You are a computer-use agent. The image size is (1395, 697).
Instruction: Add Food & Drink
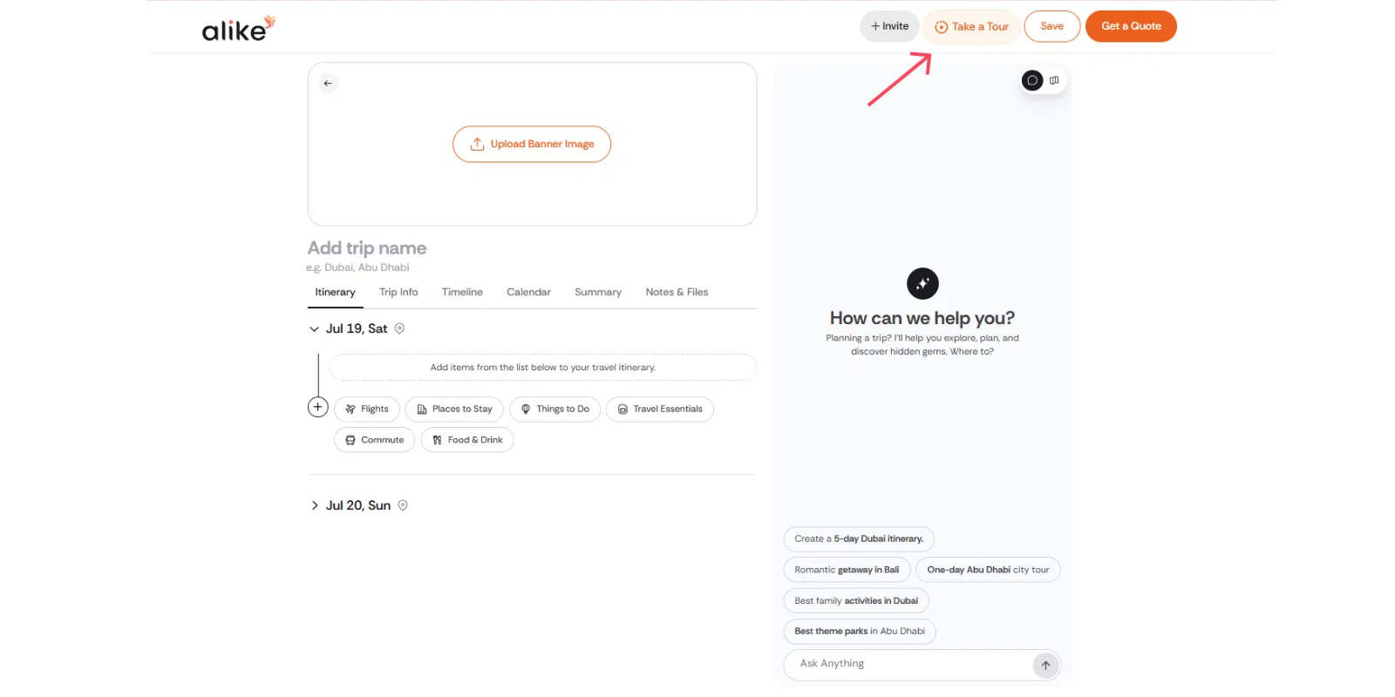(x=467, y=440)
